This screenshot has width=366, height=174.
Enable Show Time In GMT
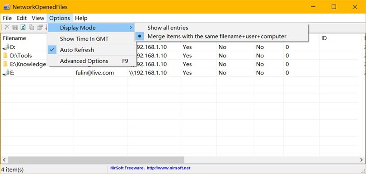pos(91,39)
